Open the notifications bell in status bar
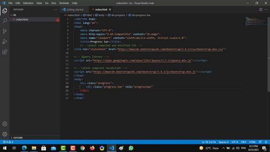The image size is (270, 152). 266,142
